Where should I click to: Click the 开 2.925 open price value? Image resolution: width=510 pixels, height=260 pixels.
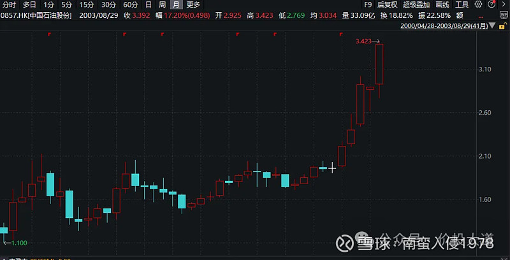[228, 15]
